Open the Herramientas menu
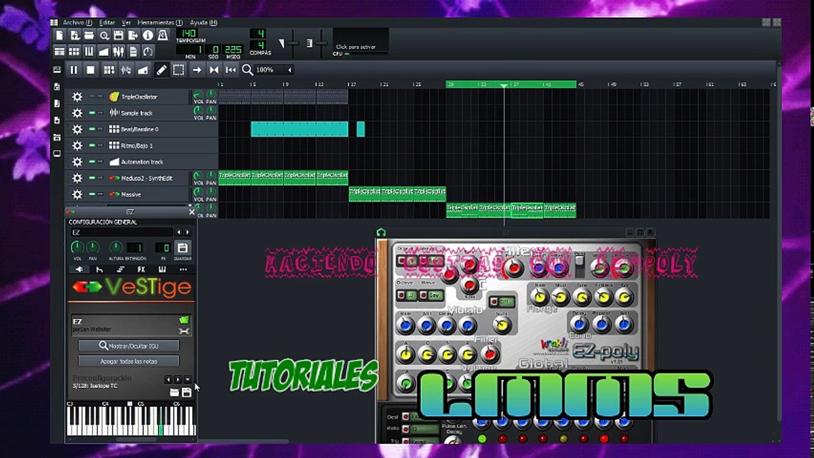The height and width of the screenshot is (458, 814). (x=160, y=22)
